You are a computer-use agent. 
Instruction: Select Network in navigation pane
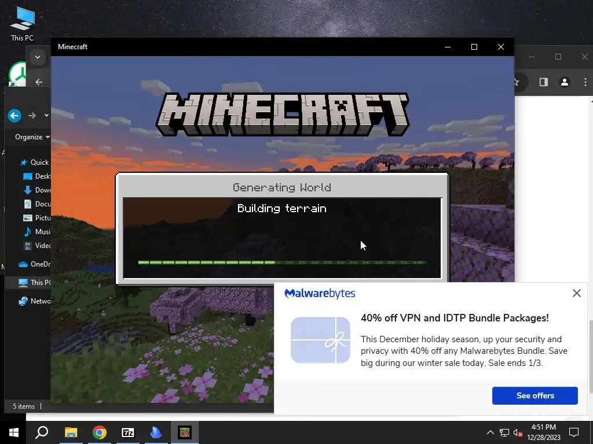click(x=34, y=301)
